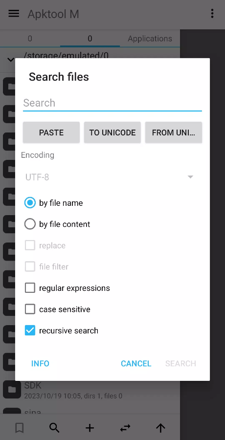
Task: Select the 'by file content' option
Action: pos(57,224)
